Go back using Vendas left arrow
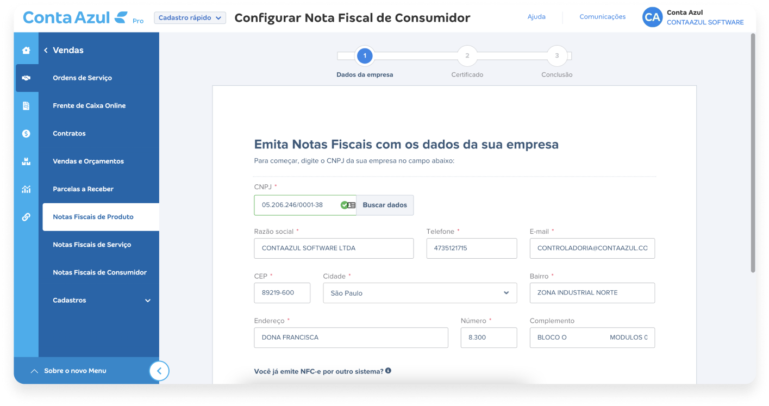Screen dimensions: 769x406 pos(46,50)
